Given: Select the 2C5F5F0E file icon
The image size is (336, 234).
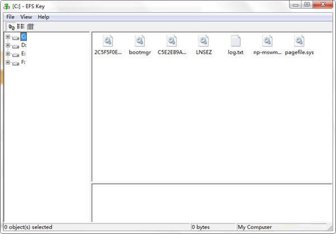Looking at the screenshot, I should point(108,41).
